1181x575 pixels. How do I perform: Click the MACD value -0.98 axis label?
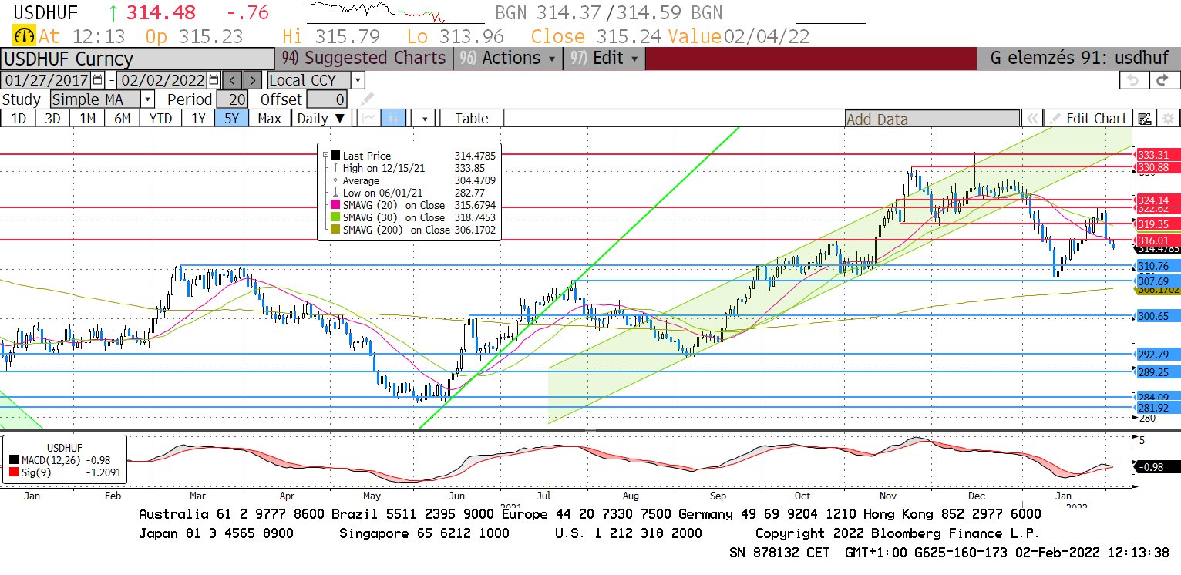pyautogui.click(x=1158, y=467)
